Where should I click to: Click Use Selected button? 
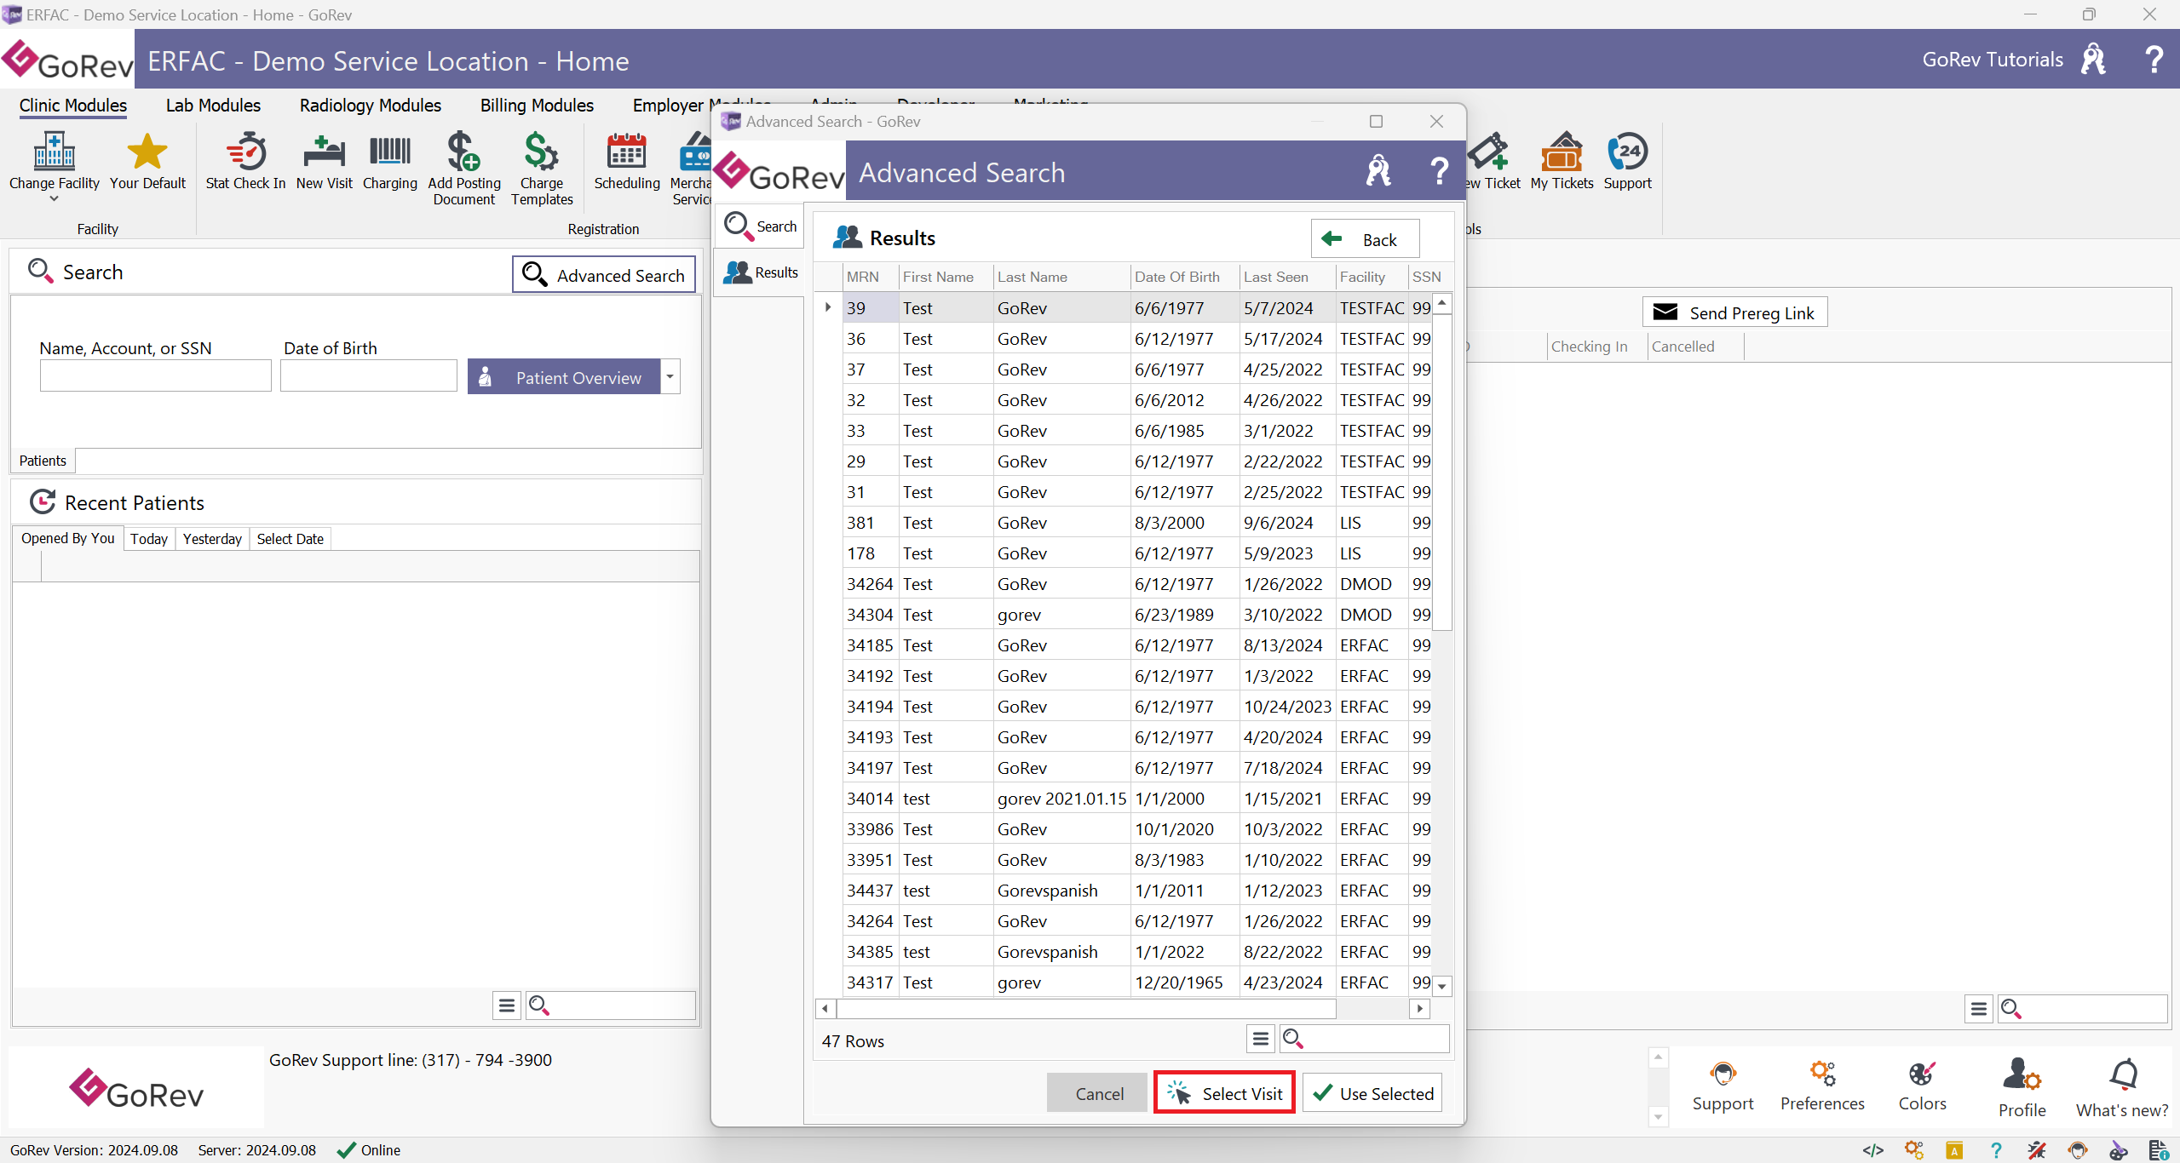[x=1372, y=1093]
